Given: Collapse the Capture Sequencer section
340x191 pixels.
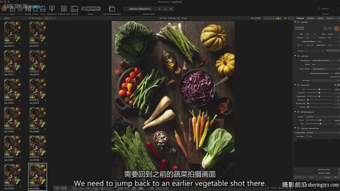Looking at the screenshot, I should pos(295,128).
